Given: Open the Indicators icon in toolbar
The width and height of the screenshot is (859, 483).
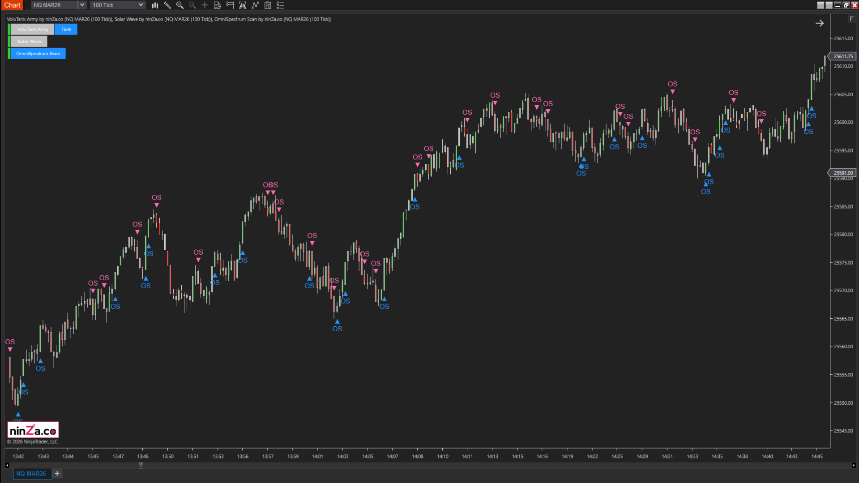Looking at the screenshot, I should tap(255, 5).
